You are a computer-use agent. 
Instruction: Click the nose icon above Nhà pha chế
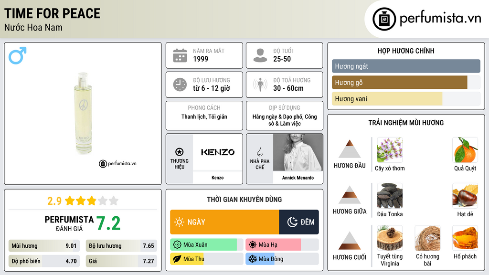(x=259, y=152)
